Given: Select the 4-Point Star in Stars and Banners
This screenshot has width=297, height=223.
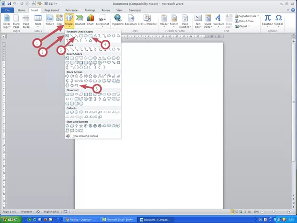Looking at the screenshot, I should (x=76, y=126).
